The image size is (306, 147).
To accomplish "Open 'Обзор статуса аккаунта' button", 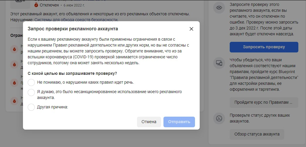I will coord(257,134).
